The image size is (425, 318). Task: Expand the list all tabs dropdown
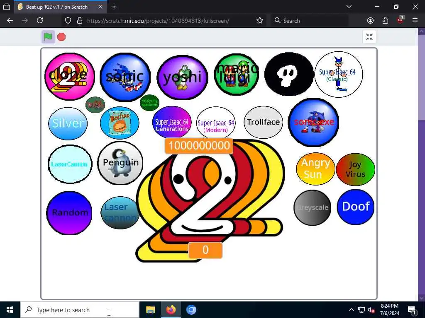pyautogui.click(x=349, y=7)
